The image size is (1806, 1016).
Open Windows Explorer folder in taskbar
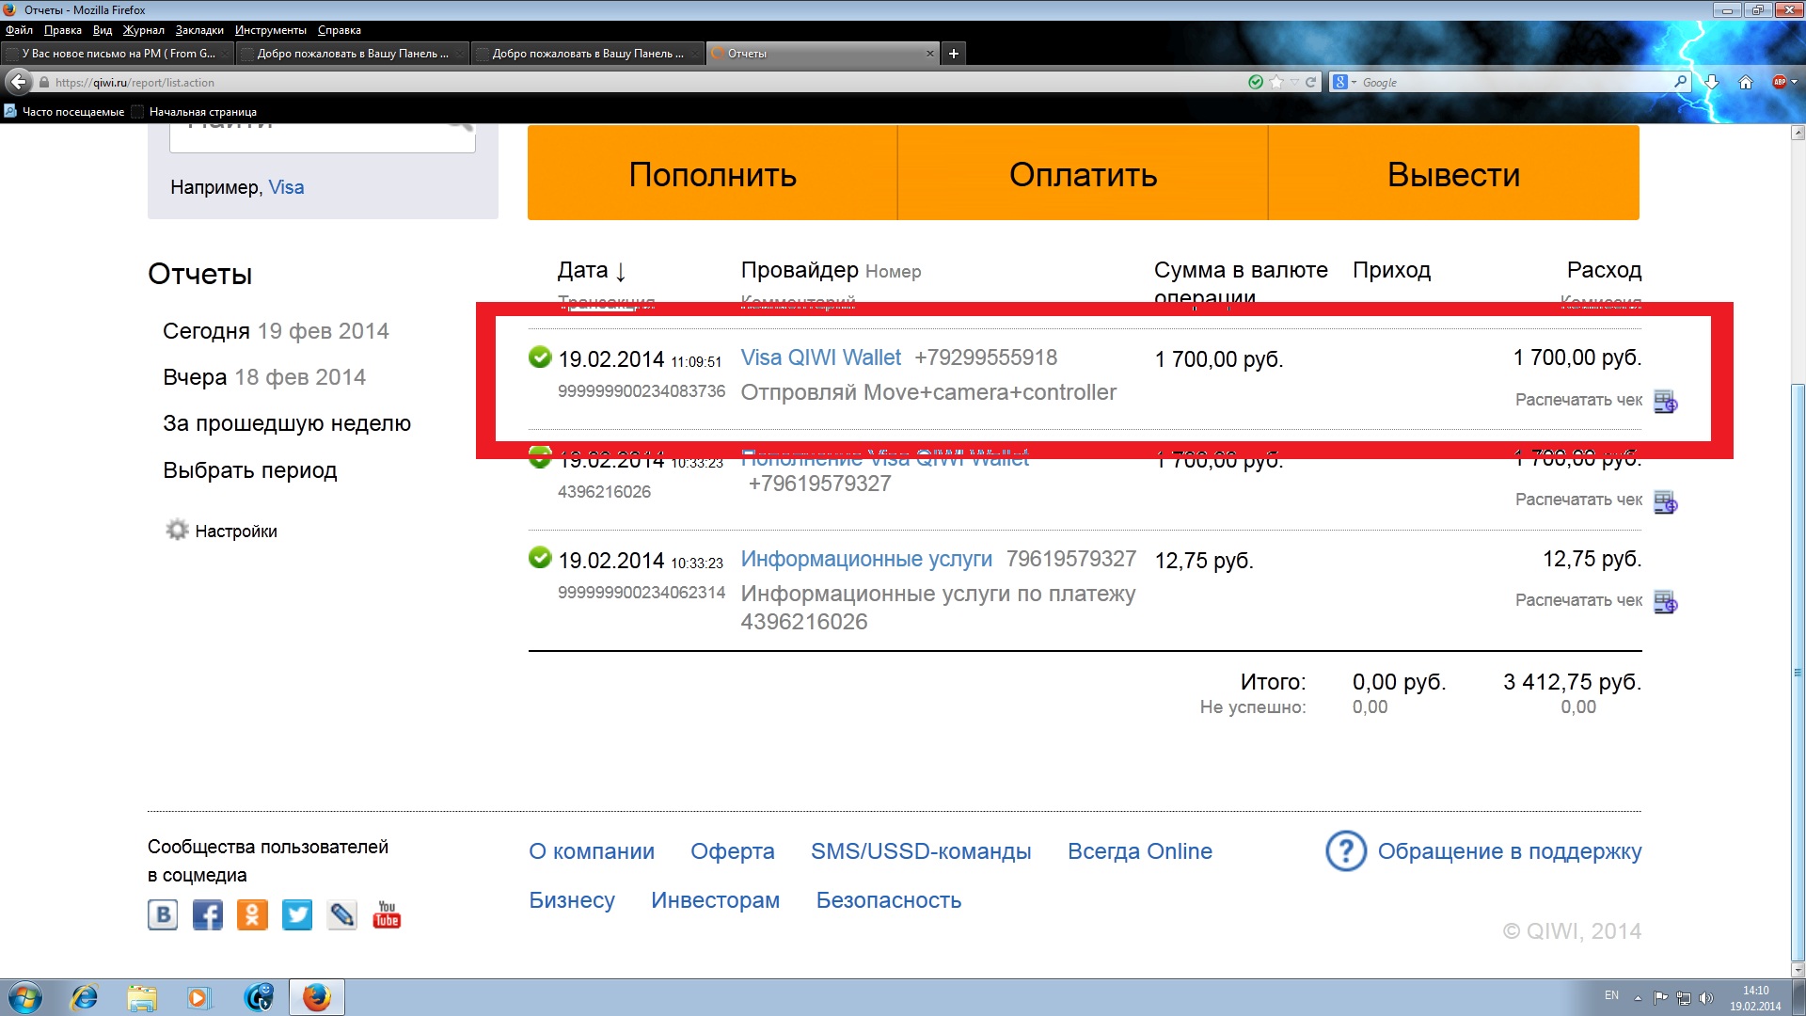coord(142,997)
